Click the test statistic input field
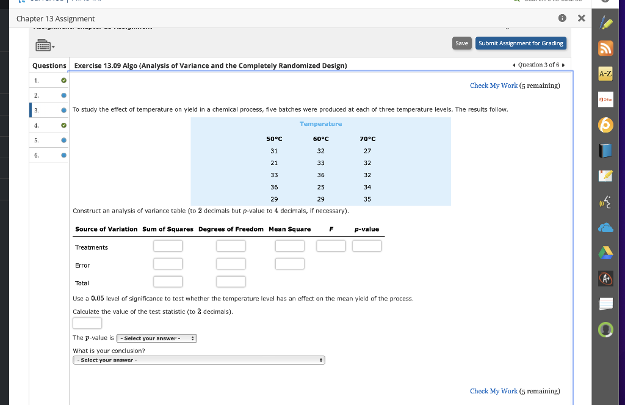The width and height of the screenshot is (625, 405). click(x=87, y=323)
